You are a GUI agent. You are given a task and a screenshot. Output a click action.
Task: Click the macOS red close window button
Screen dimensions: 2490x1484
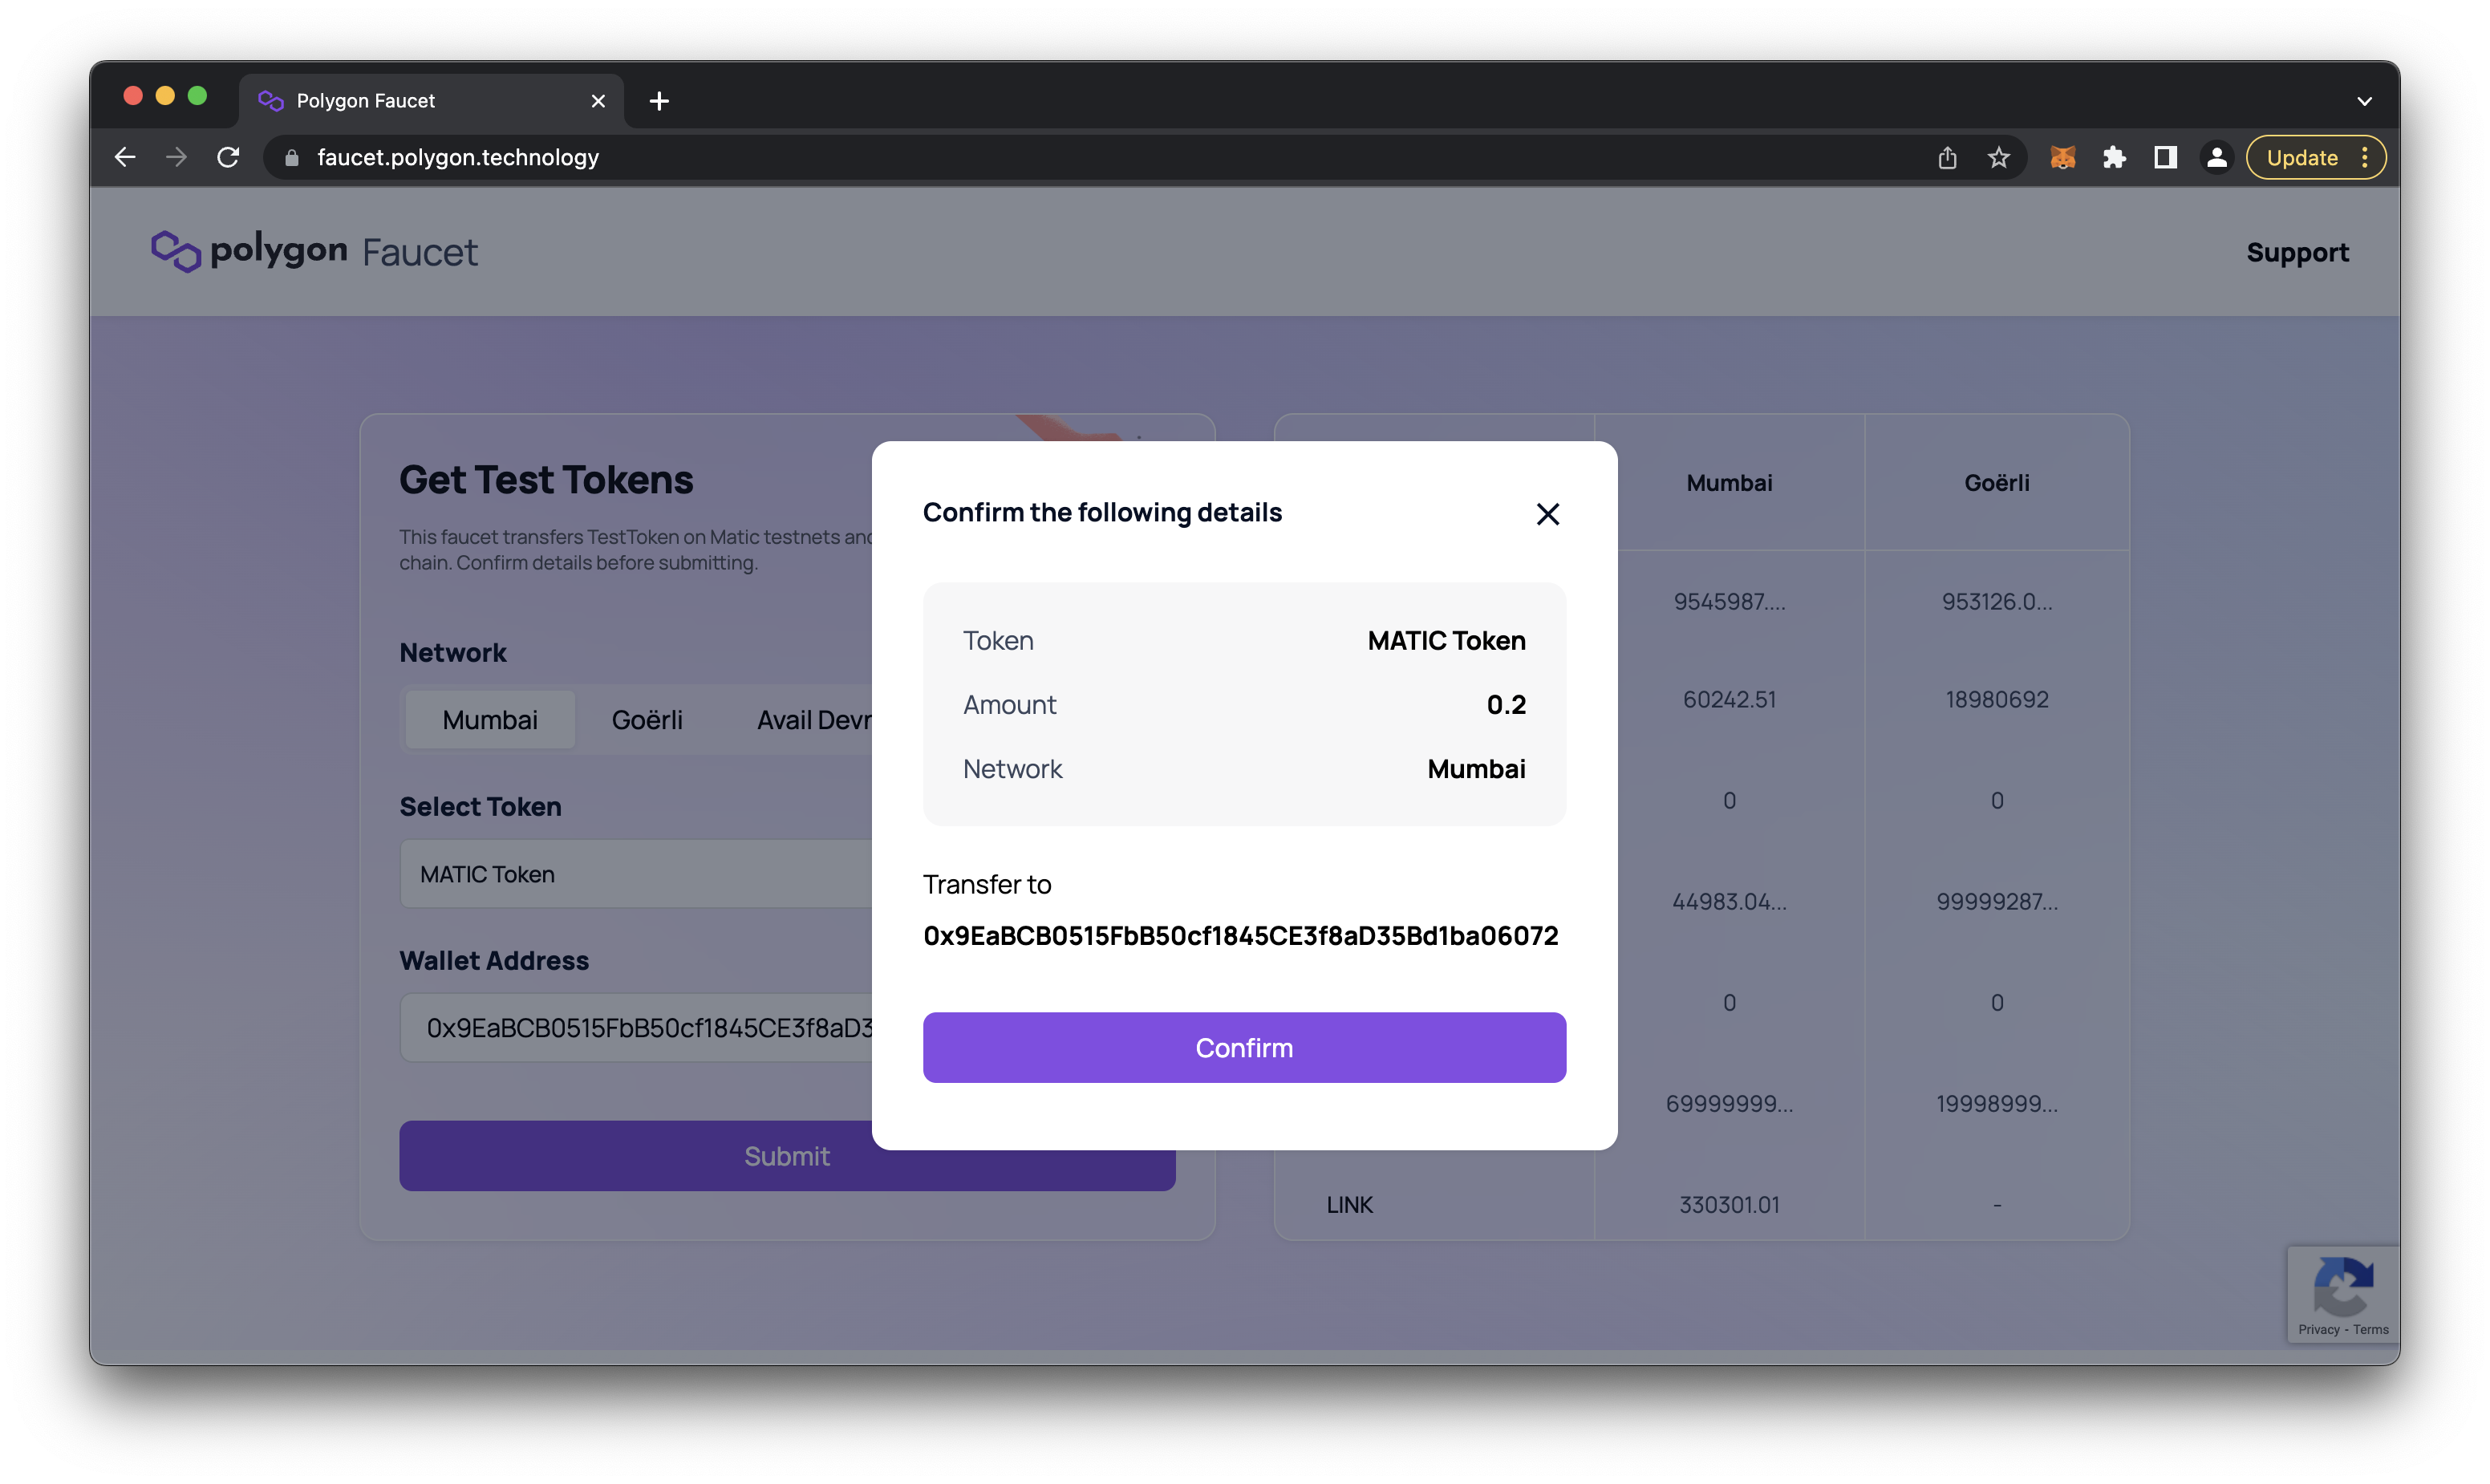point(133,95)
